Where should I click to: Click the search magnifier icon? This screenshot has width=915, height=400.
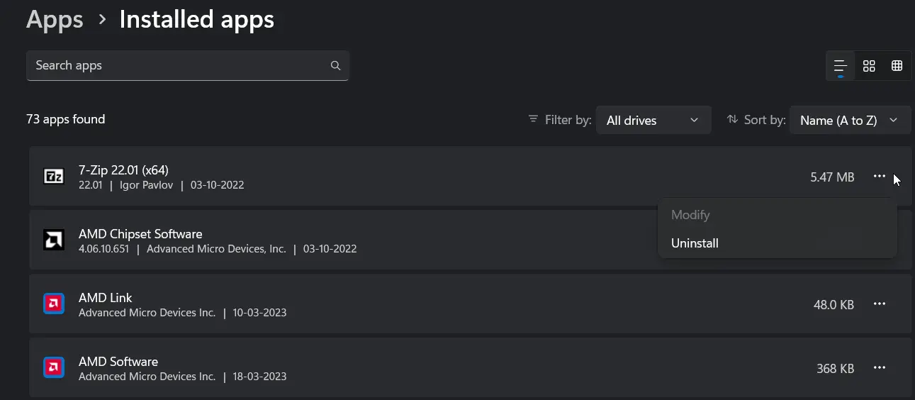coord(335,65)
